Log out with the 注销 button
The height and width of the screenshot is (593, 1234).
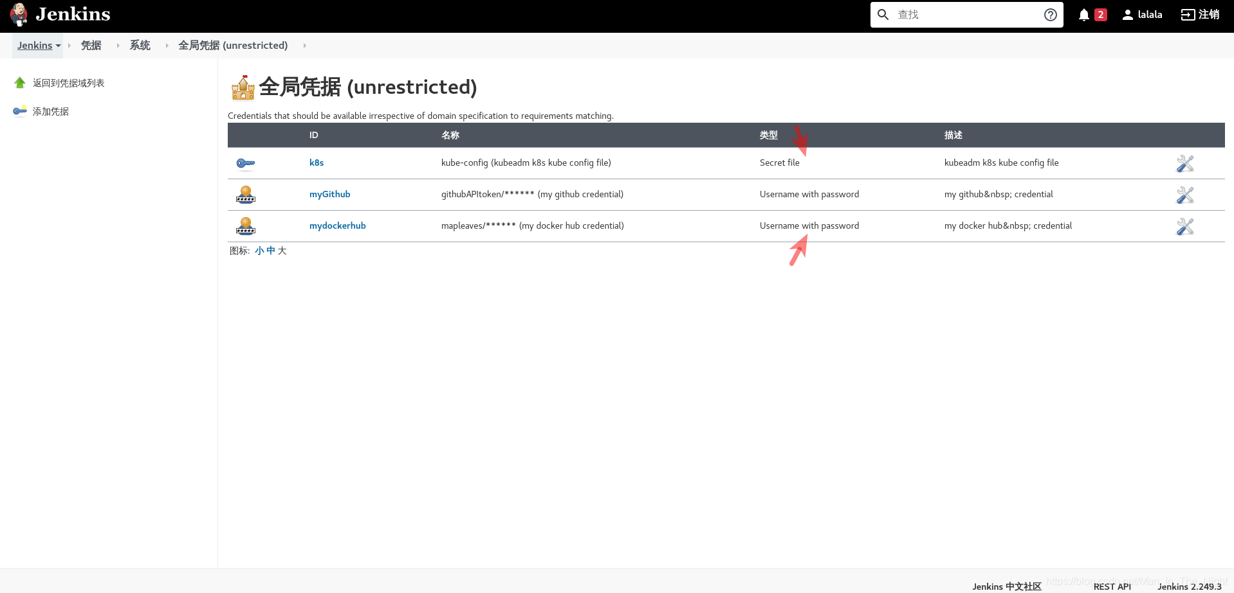click(x=1209, y=14)
